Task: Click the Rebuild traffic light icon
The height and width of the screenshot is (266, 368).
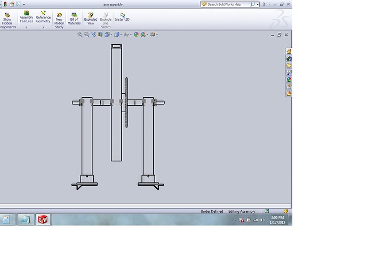Action: [5, 4]
